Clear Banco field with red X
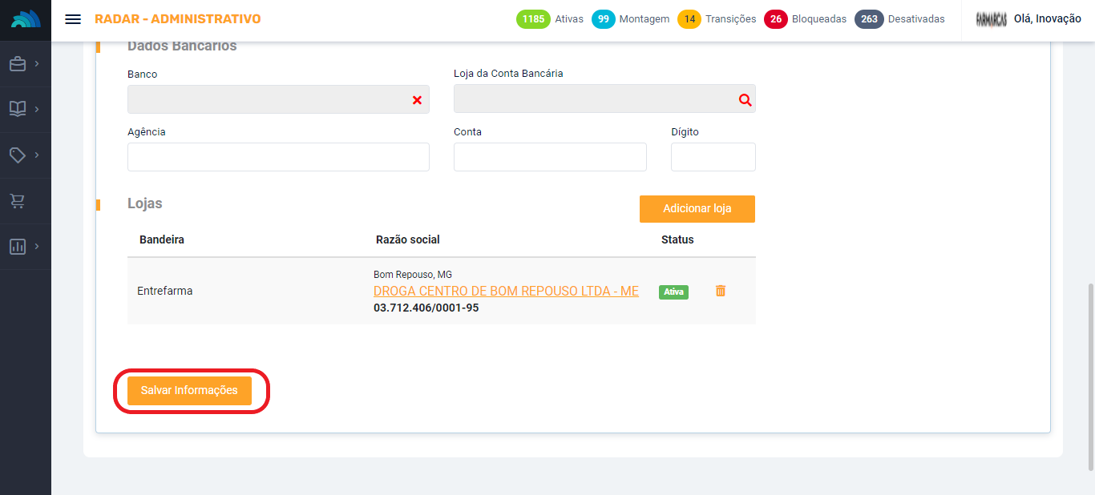1095x495 pixels. 417,100
